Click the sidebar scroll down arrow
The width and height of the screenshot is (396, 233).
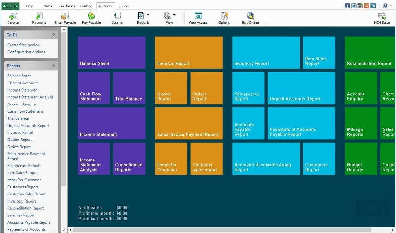coord(64,230)
